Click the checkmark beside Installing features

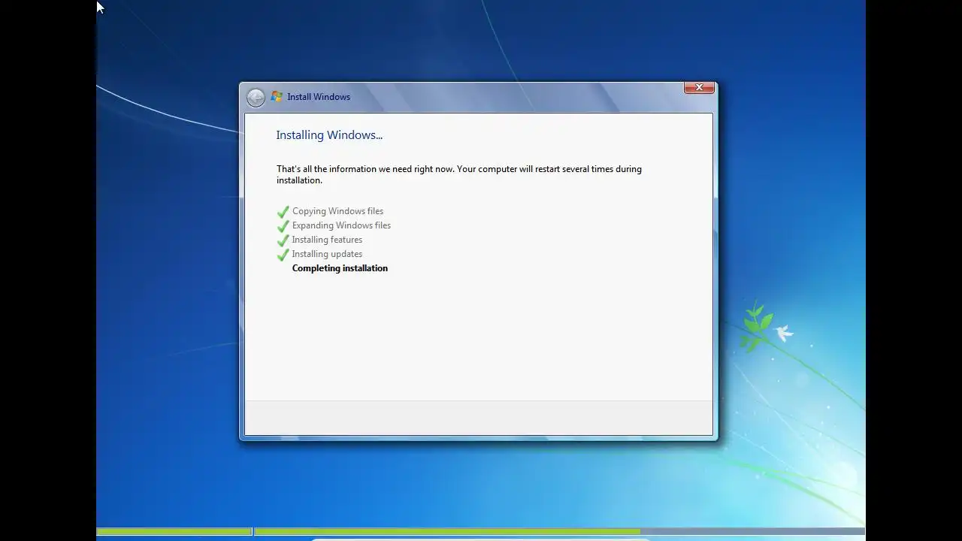(283, 240)
